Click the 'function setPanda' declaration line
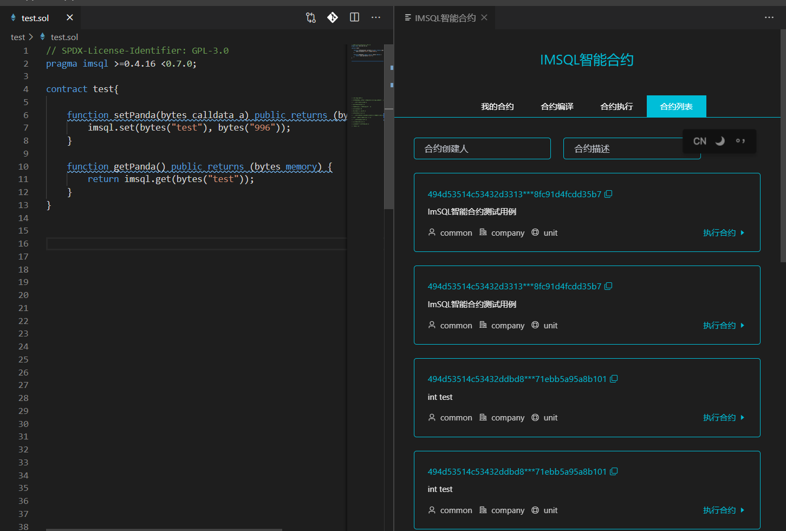 (x=207, y=115)
